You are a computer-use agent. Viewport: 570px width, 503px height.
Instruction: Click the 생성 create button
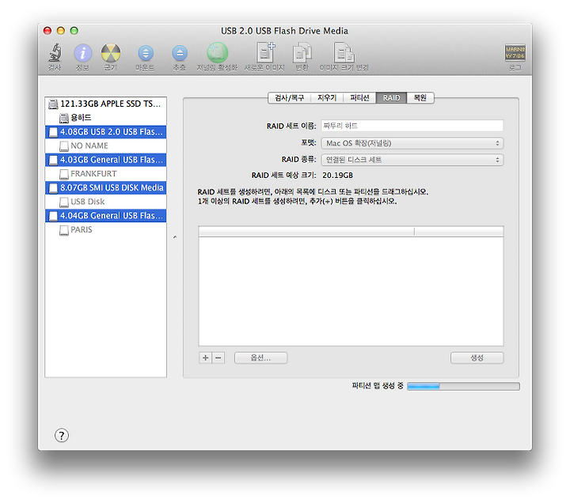point(477,357)
